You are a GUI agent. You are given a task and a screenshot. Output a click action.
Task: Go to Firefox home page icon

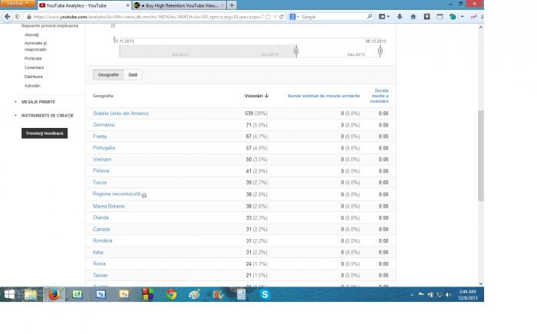(413, 16)
